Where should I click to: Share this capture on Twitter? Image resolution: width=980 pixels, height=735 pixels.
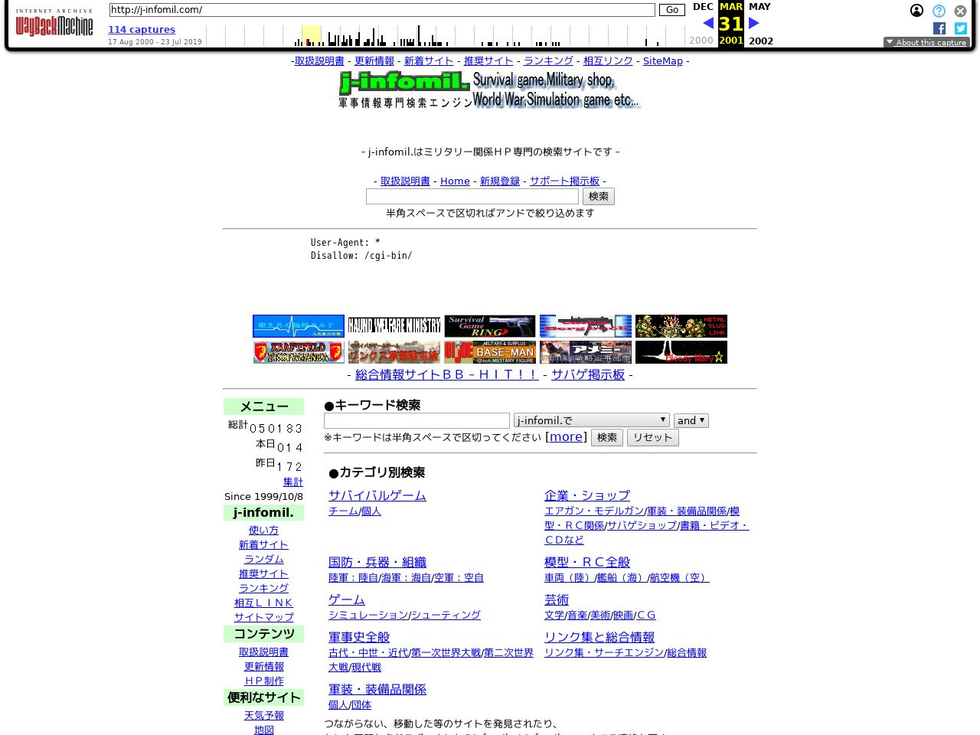[x=961, y=28]
